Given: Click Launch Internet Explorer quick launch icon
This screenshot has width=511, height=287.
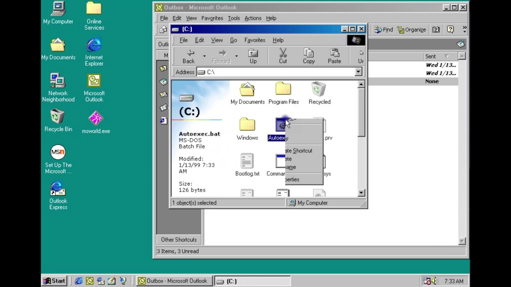Looking at the screenshot, I should click(79, 281).
